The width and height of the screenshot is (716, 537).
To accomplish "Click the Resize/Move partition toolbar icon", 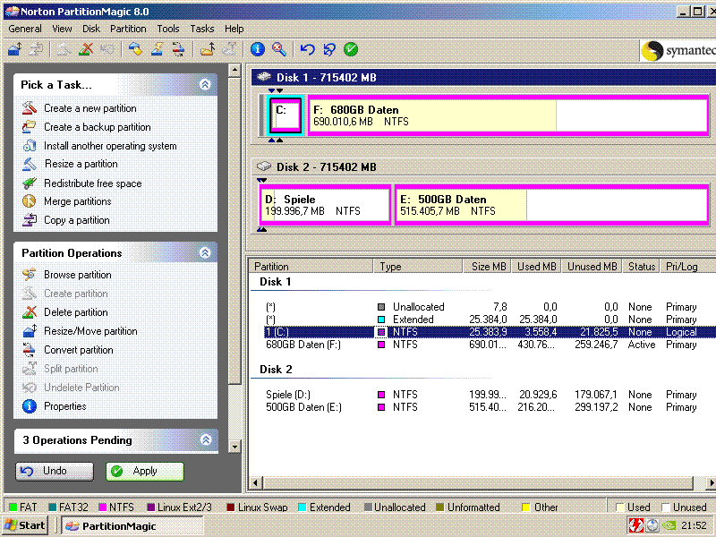I will point(15,49).
